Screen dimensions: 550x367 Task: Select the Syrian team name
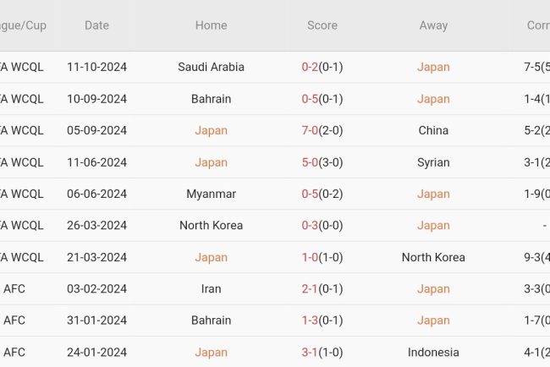point(433,162)
